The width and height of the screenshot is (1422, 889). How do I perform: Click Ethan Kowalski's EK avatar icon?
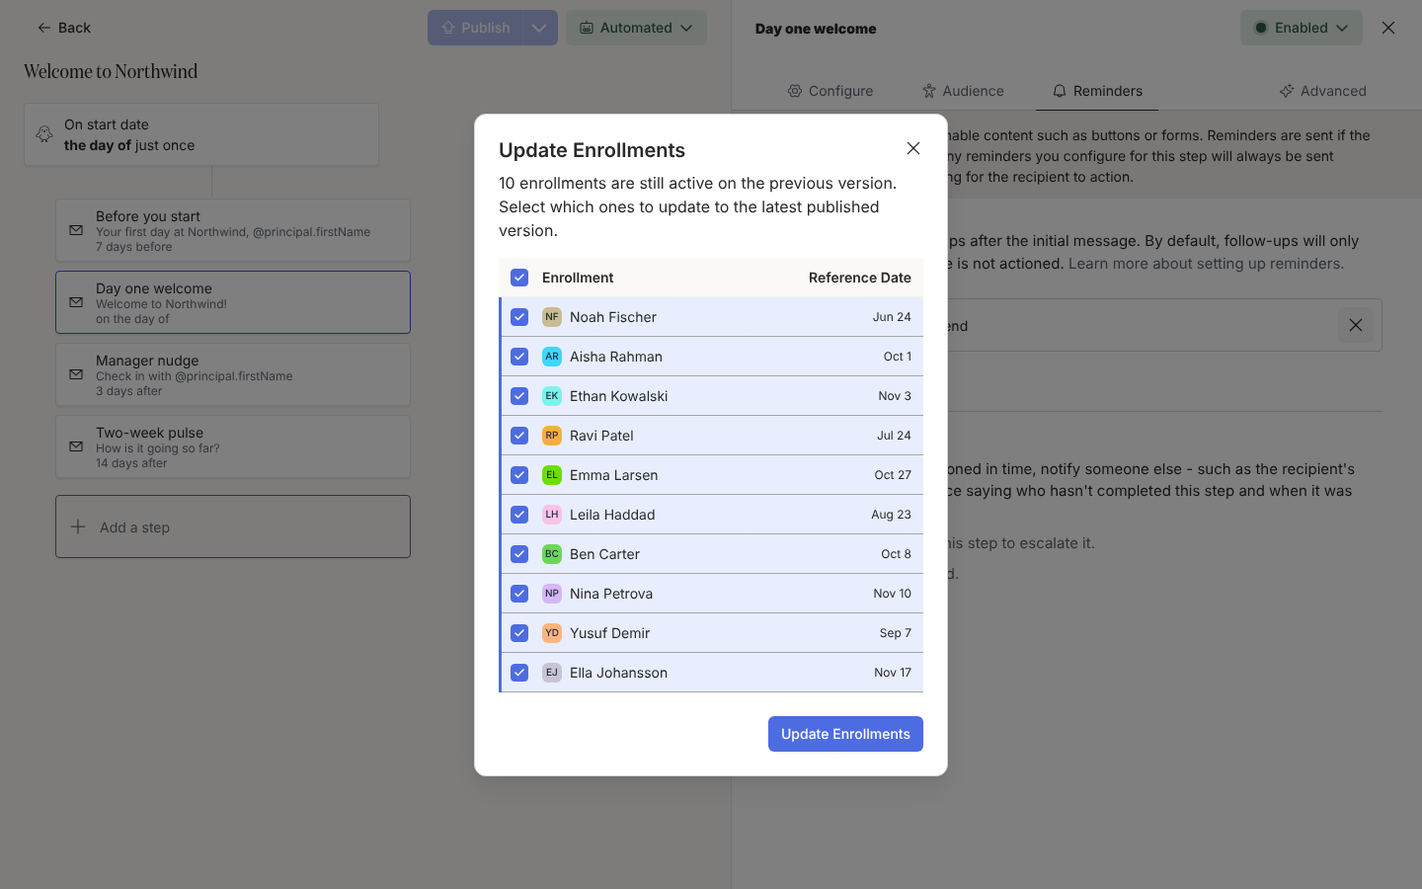click(552, 396)
